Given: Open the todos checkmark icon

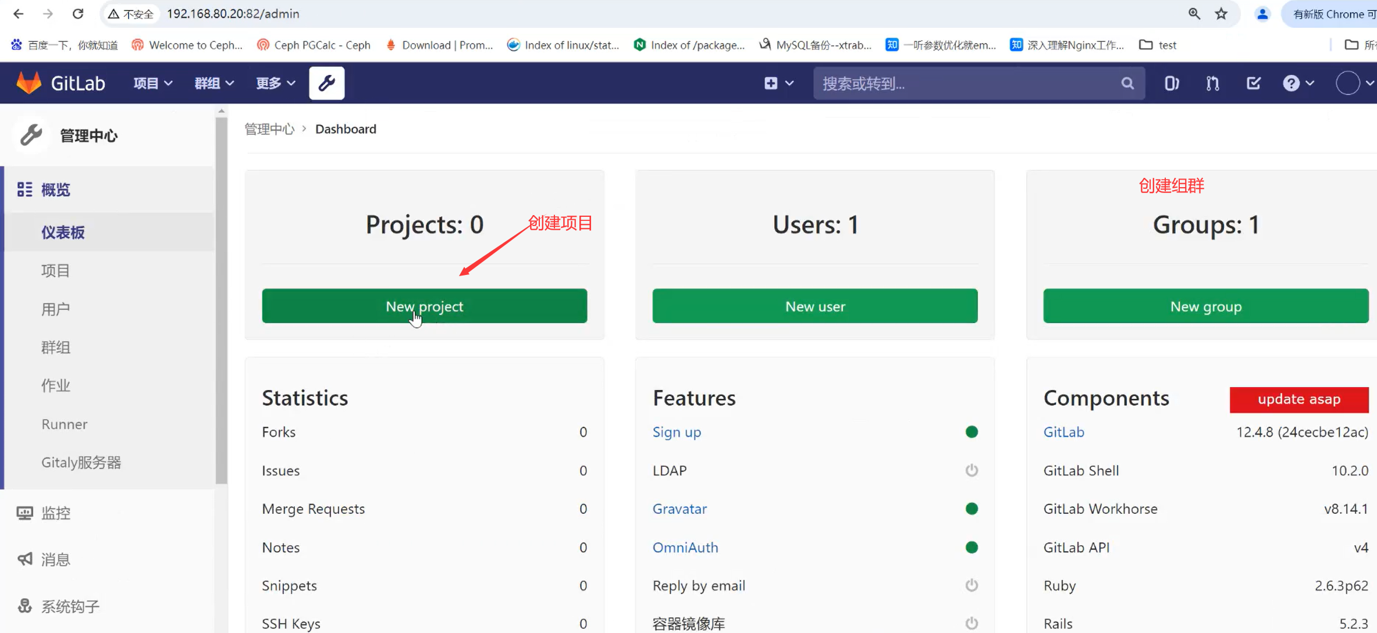Looking at the screenshot, I should coord(1253,83).
